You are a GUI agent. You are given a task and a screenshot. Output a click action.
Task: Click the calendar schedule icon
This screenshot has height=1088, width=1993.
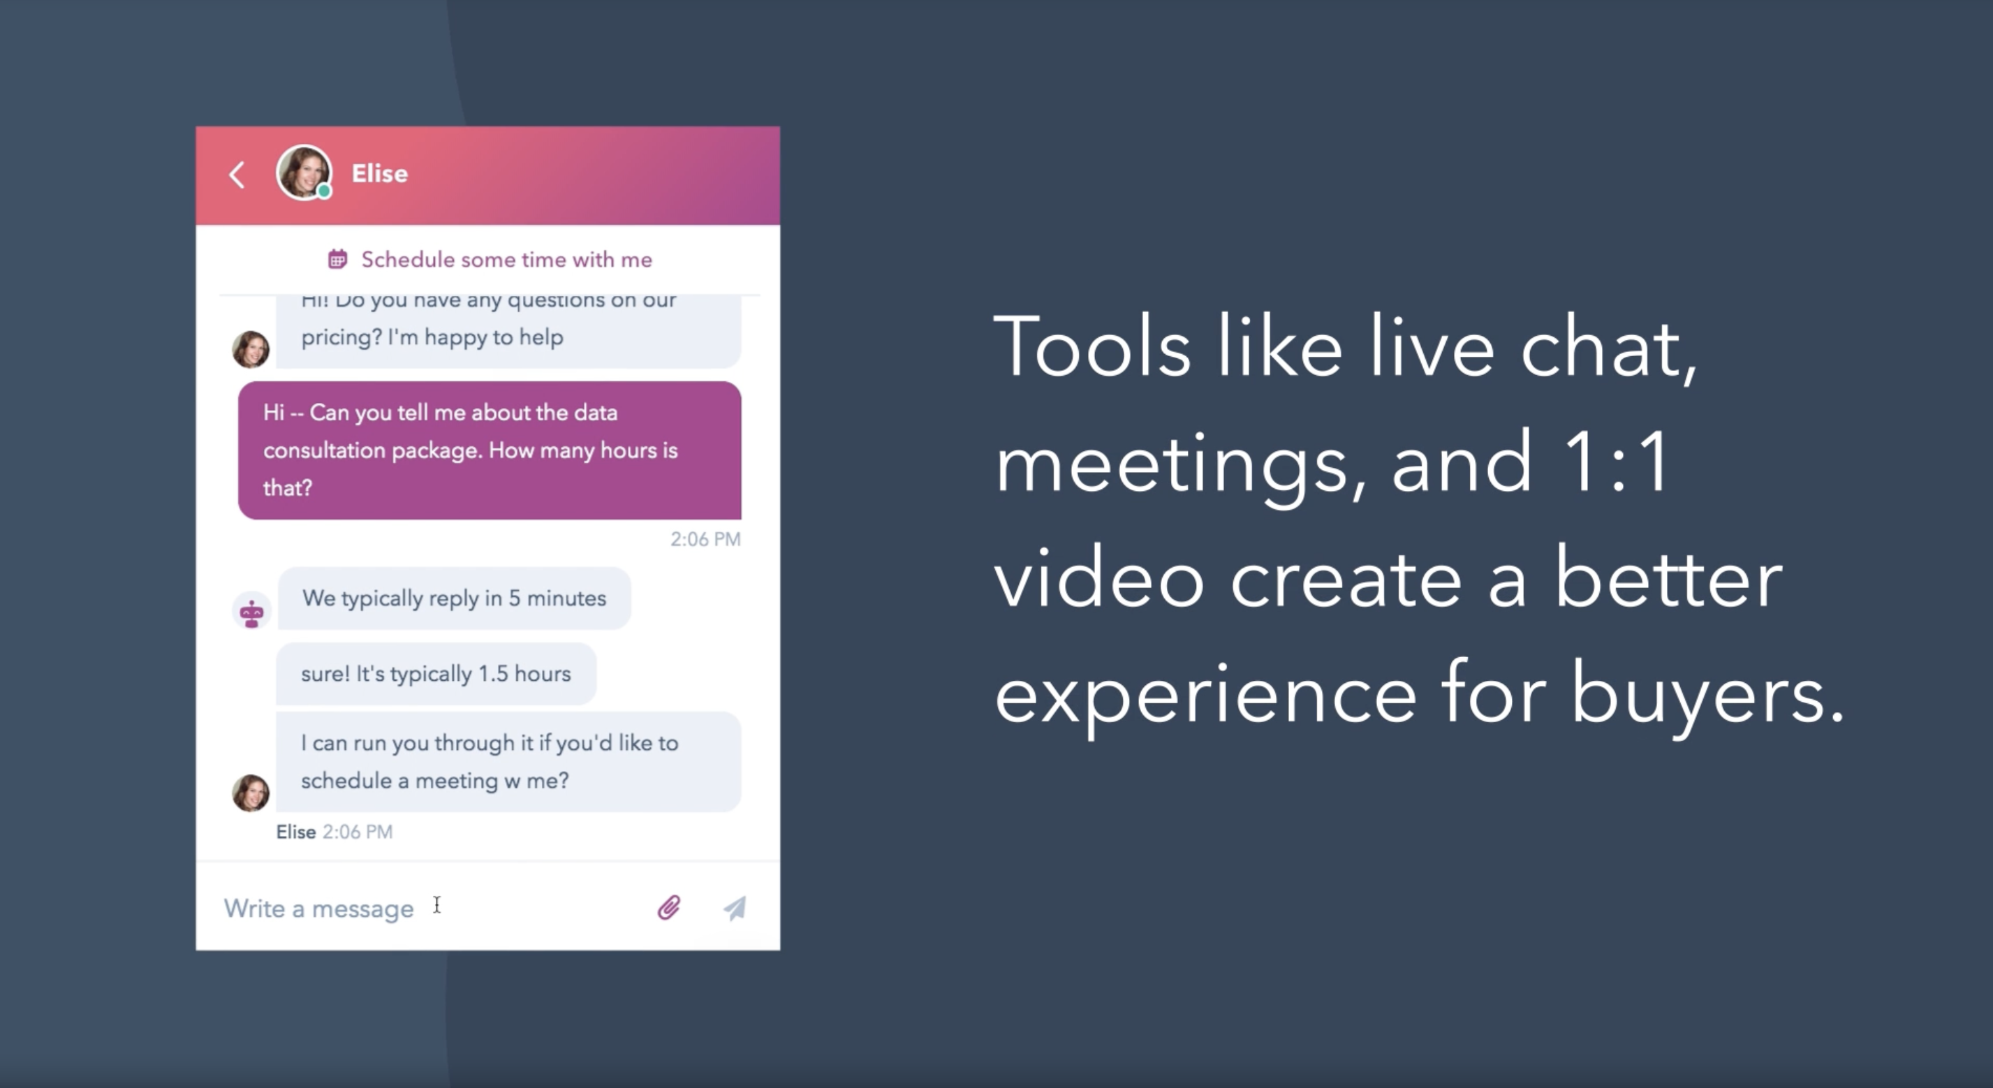(336, 257)
